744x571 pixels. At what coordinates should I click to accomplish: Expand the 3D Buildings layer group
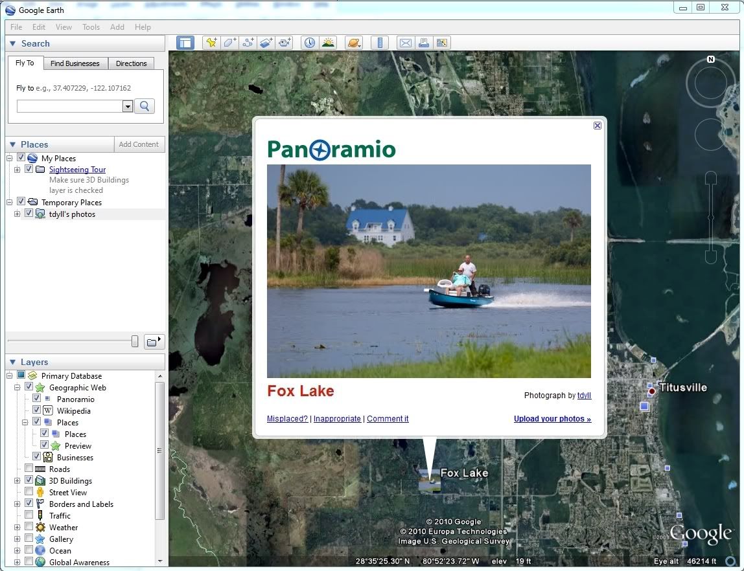coord(17,480)
